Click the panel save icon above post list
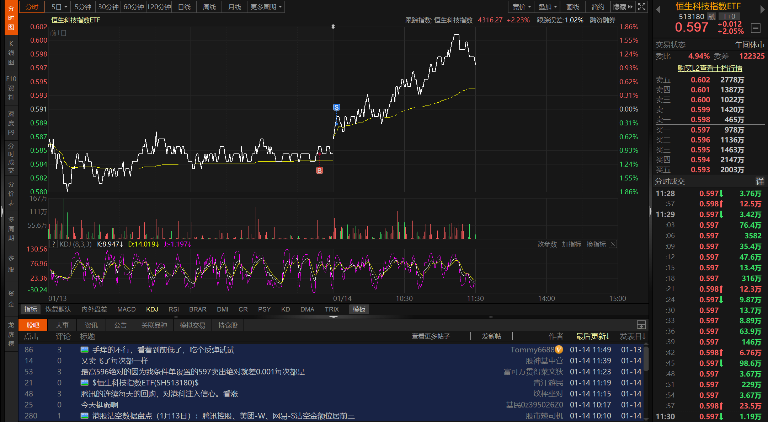The image size is (768, 422). (x=641, y=325)
